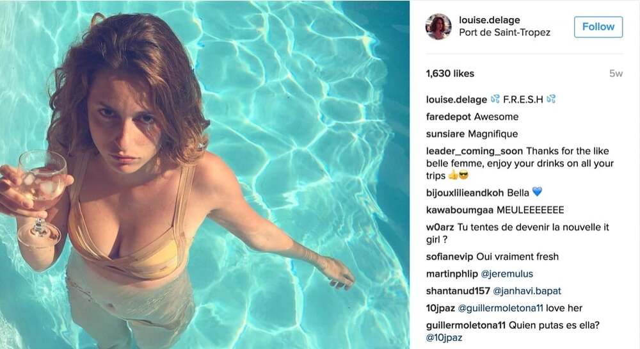Open the @guillermoletona11 mention by 10jpaz
Viewport: 640px width, 349px height.
[500, 308]
